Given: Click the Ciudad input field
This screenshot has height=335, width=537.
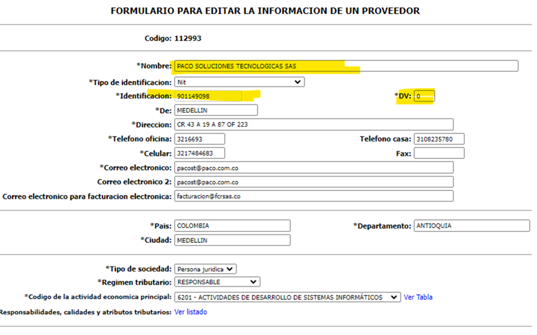Looking at the screenshot, I should 233,240.
